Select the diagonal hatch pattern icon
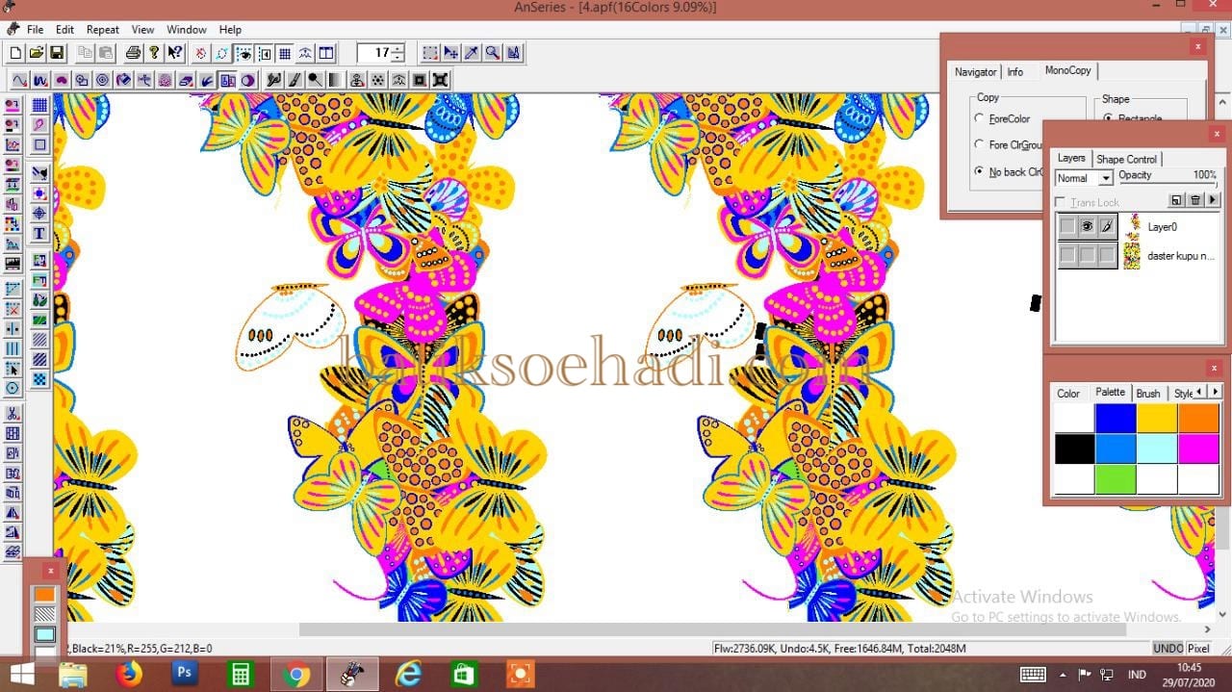This screenshot has width=1232, height=692. coord(39,339)
